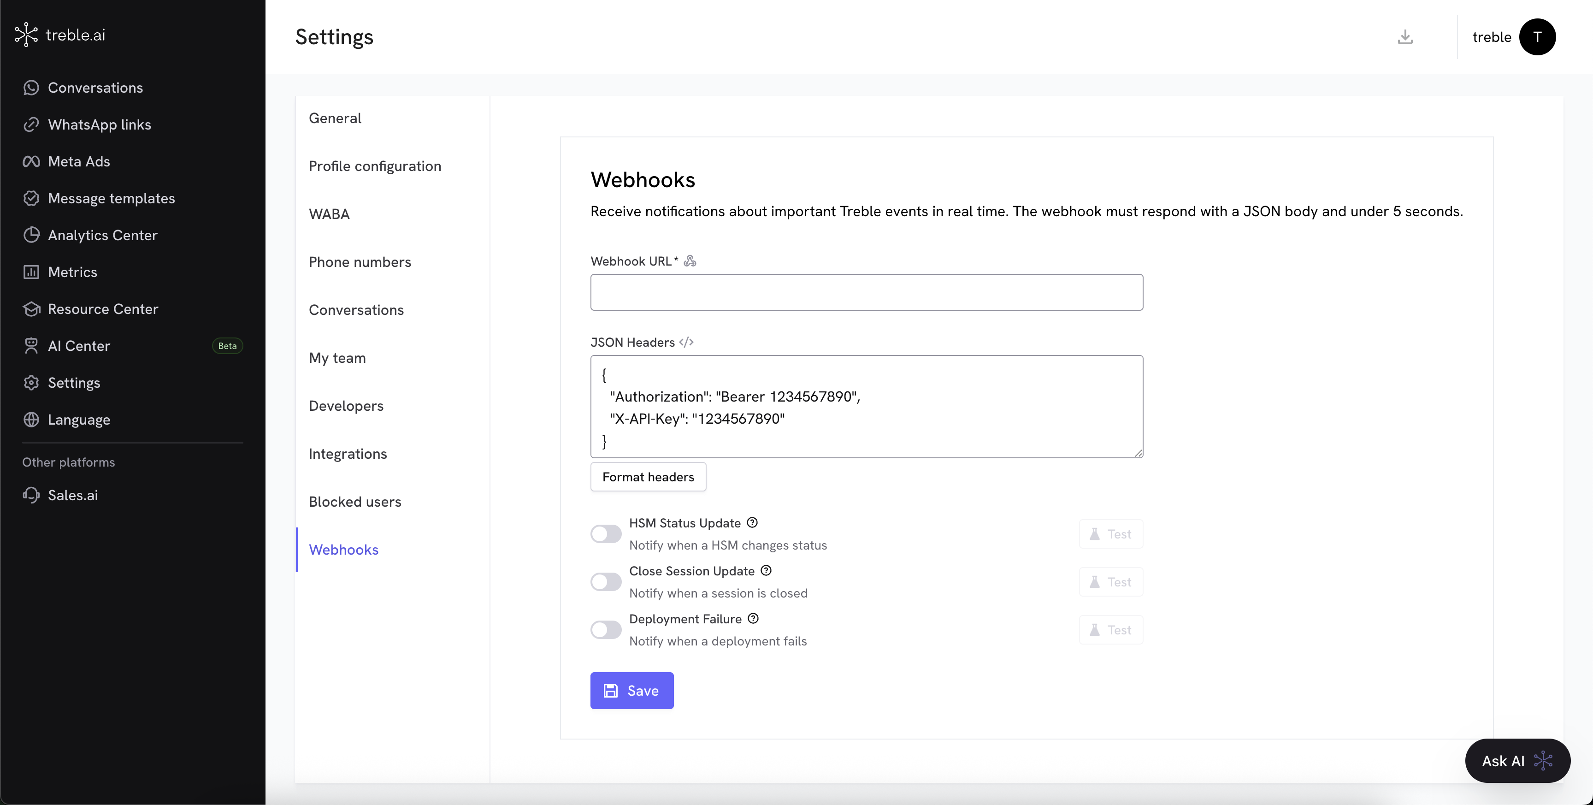Click into the Webhook URL input field
This screenshot has width=1593, height=805.
pyautogui.click(x=866, y=293)
